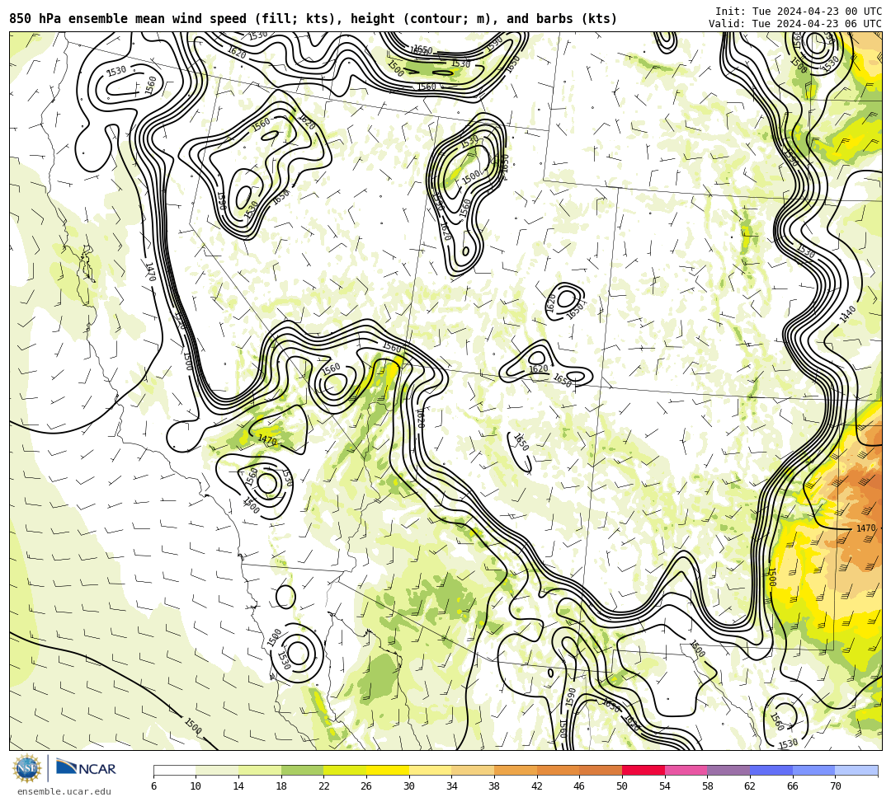Click the pink 54-58 kts color swatch
Screen dimensions: 891x802
[x=686, y=770]
